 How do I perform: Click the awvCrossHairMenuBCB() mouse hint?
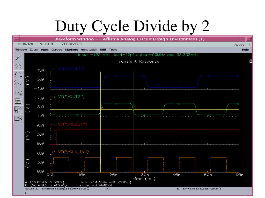202,188
